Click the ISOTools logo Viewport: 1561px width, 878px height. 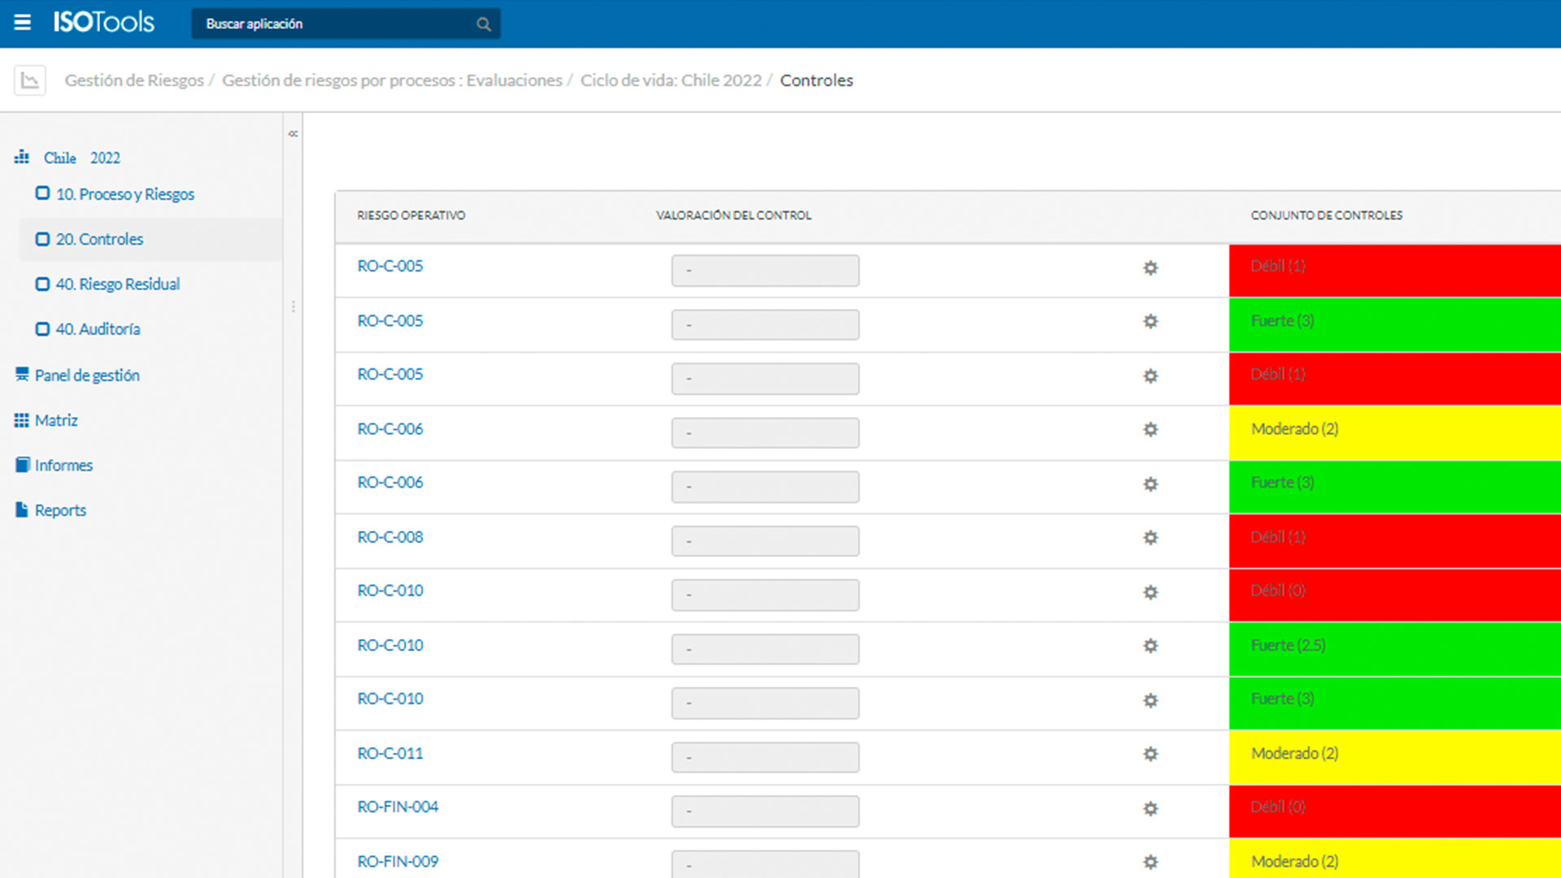104,22
